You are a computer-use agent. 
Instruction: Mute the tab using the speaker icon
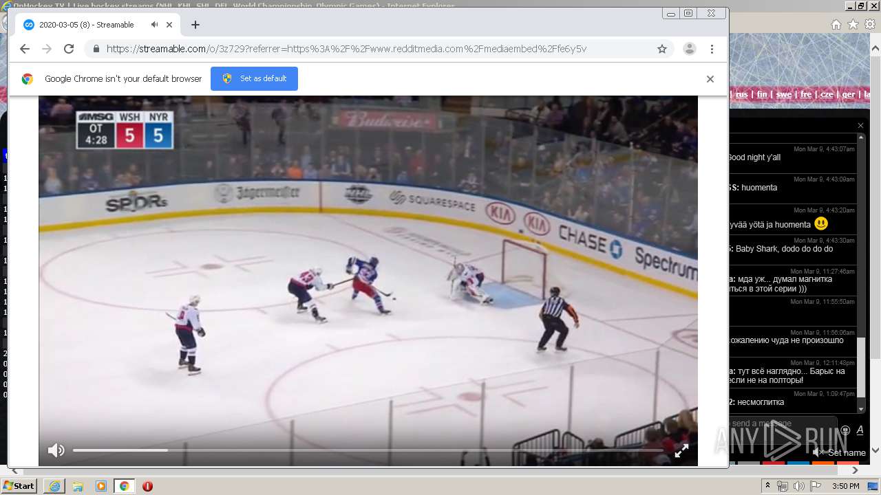(x=155, y=25)
